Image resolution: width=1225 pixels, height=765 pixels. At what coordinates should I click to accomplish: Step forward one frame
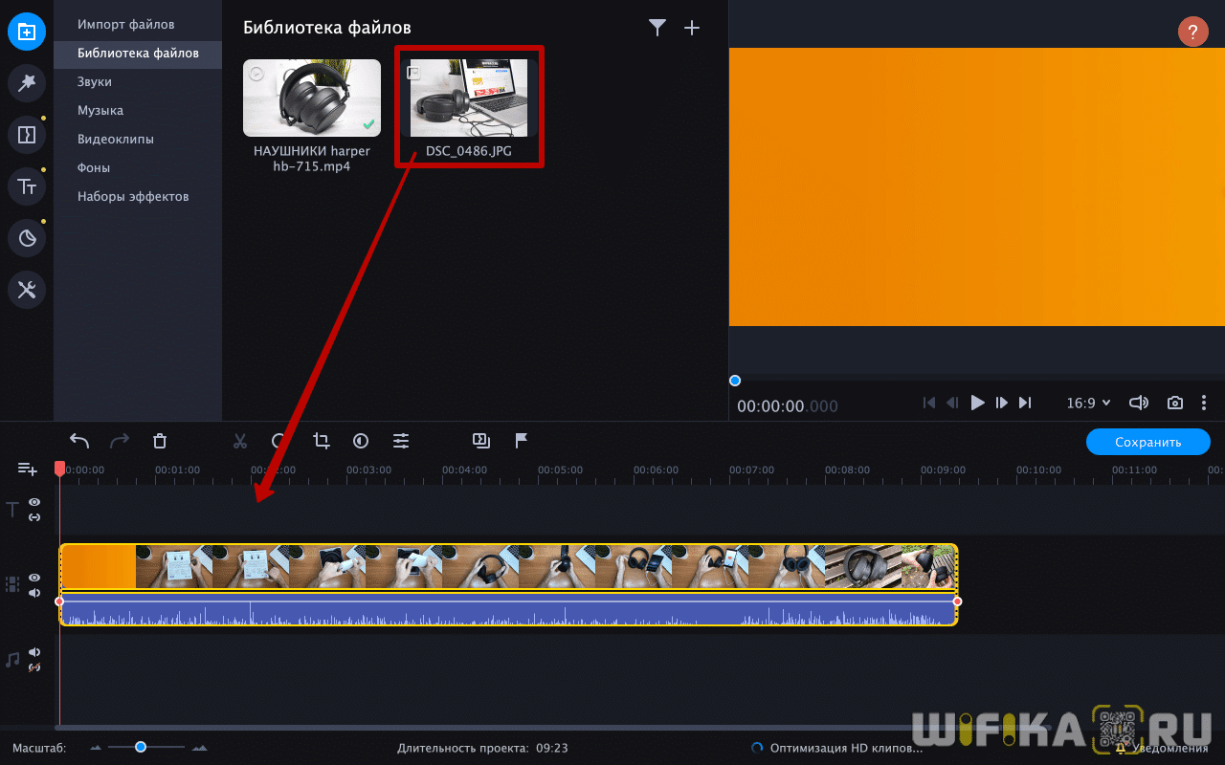(1001, 403)
